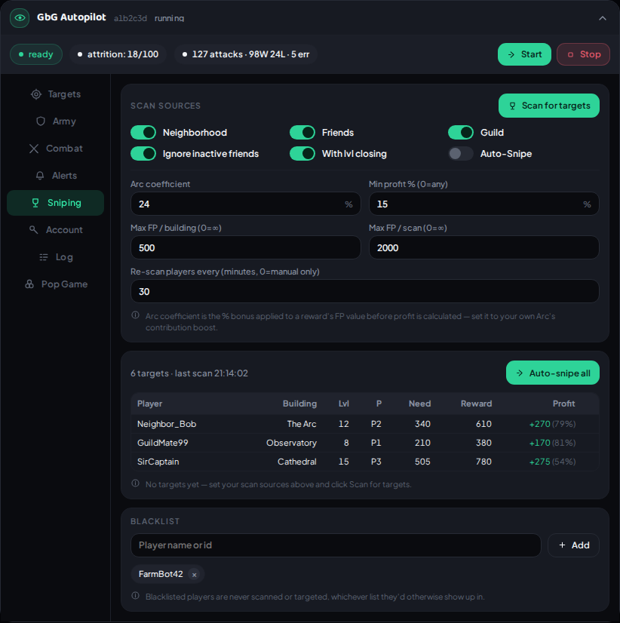Click info icon beside No targets yet note
620x623 pixels.
click(x=136, y=483)
